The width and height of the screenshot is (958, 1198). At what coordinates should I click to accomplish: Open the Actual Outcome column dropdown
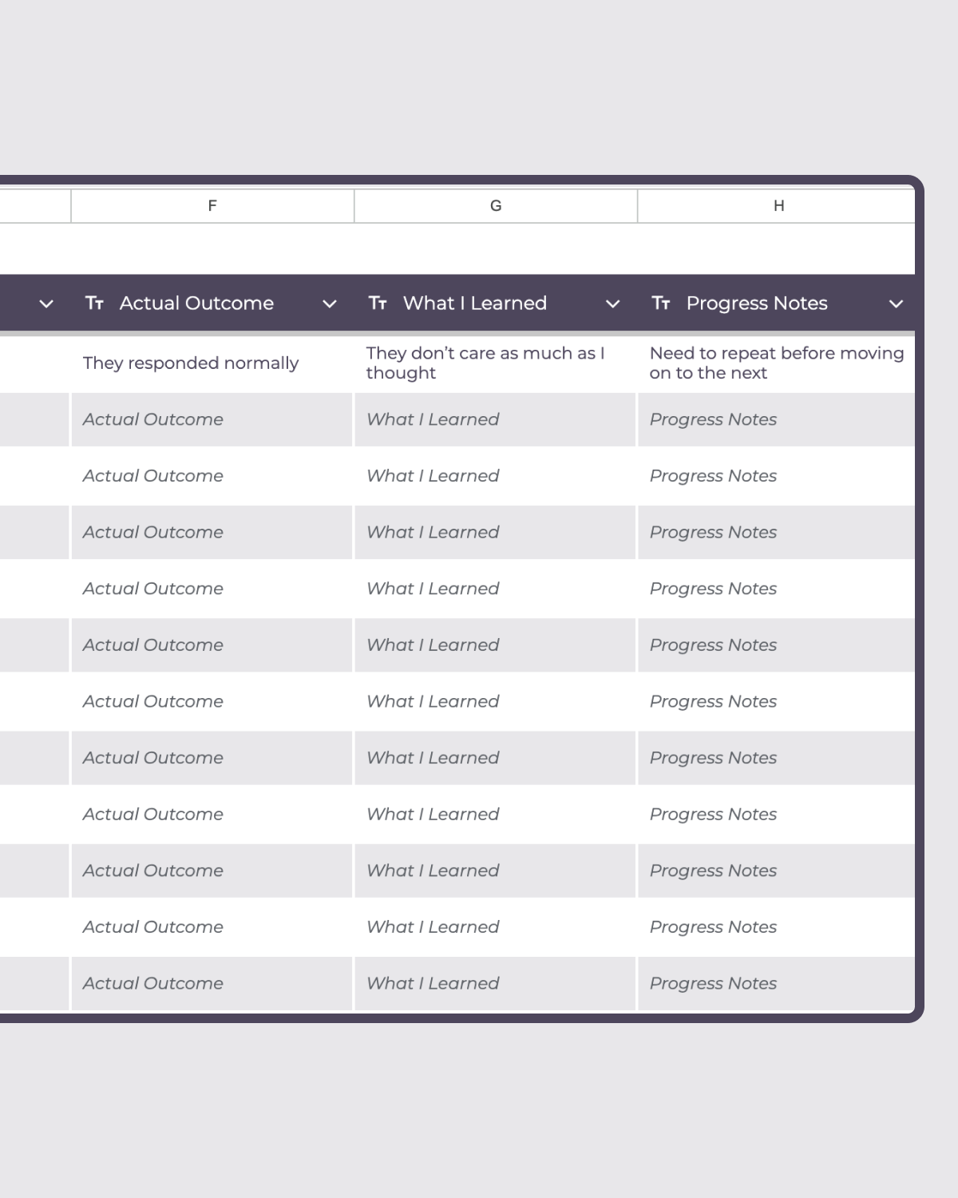point(329,304)
